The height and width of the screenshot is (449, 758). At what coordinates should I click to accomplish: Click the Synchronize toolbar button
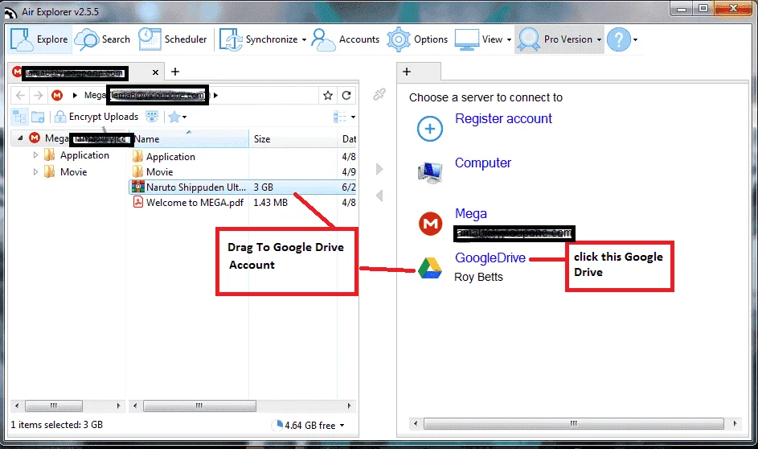259,39
